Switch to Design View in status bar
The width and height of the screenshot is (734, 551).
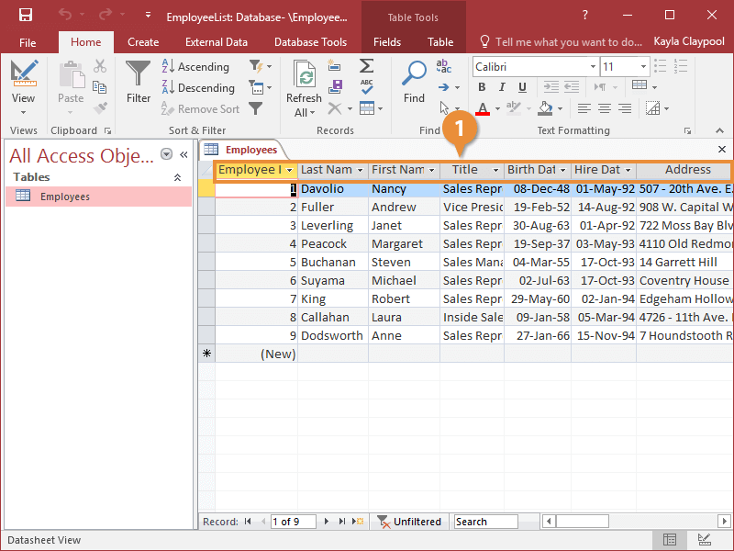pos(704,540)
